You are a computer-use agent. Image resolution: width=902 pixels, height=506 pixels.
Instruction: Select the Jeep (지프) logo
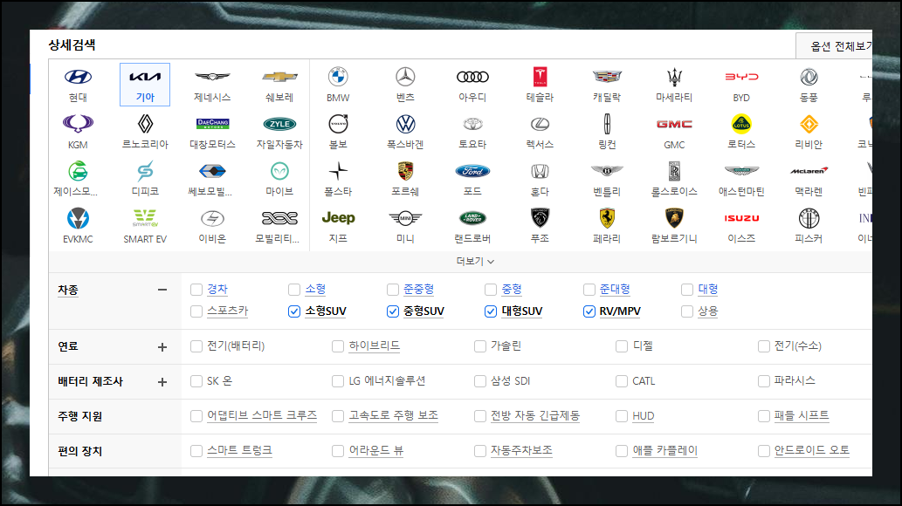click(338, 218)
